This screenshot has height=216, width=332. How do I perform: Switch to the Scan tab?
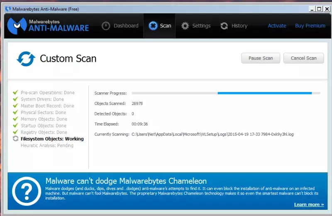159,26
